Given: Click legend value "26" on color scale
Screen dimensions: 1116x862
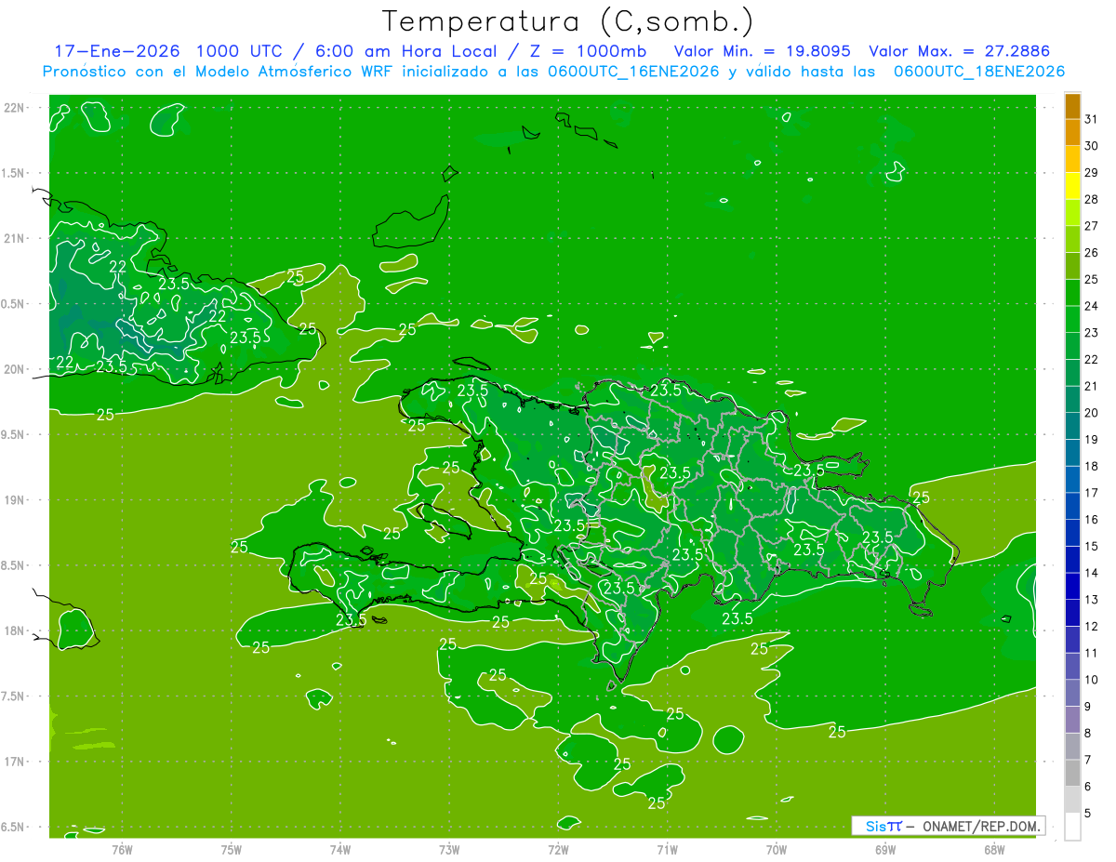Looking at the screenshot, I should (x=1092, y=253).
